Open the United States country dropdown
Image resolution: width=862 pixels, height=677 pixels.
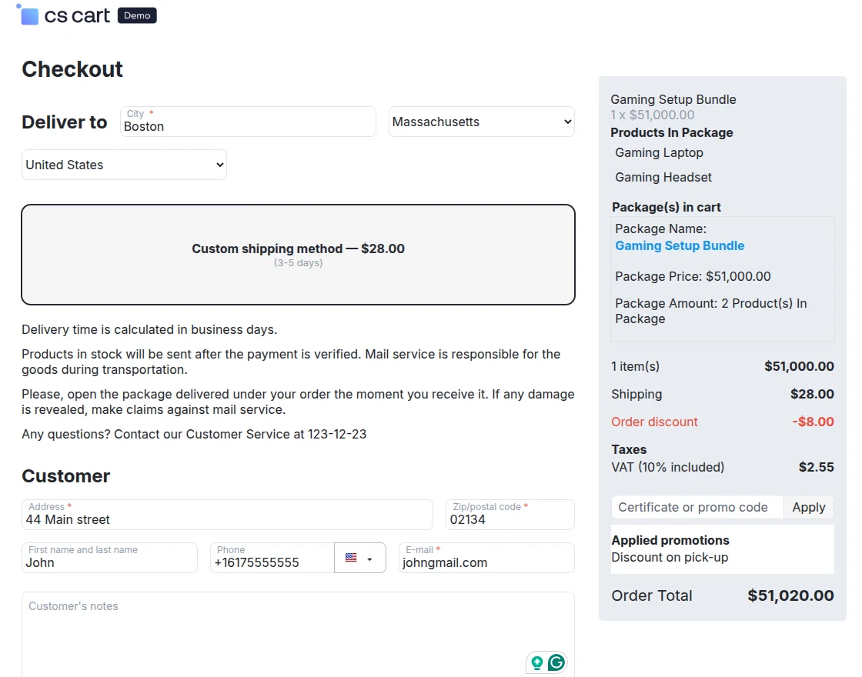click(x=124, y=165)
